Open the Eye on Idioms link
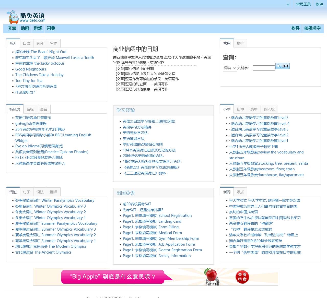 [39, 146]
